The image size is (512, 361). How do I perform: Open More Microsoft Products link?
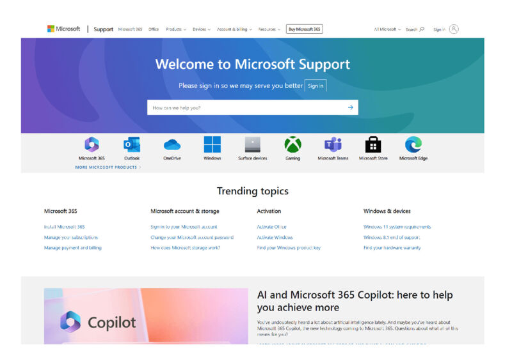click(108, 167)
